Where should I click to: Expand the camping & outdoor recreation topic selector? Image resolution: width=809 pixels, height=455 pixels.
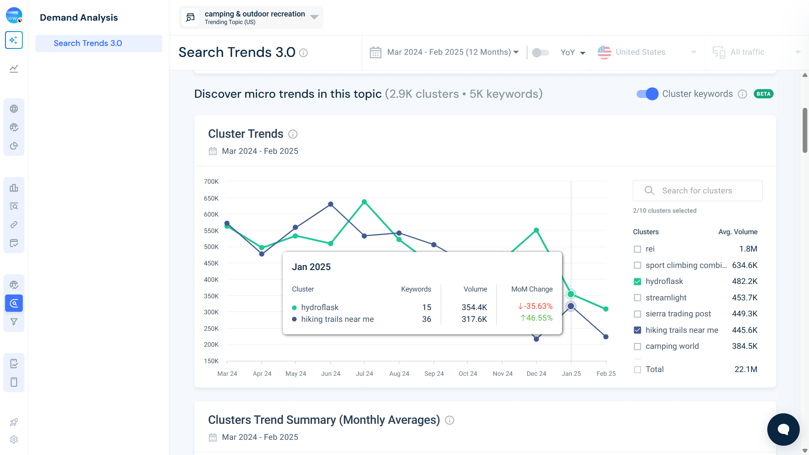[314, 17]
